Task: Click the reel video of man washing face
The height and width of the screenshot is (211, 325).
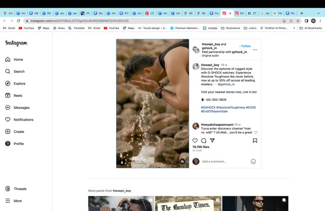Action: click(x=152, y=103)
